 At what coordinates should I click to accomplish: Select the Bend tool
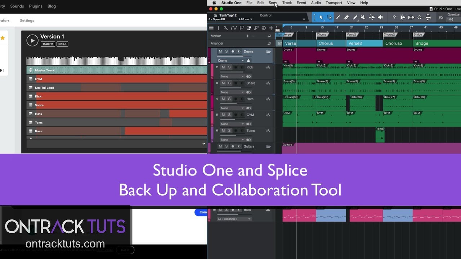tap(372, 17)
